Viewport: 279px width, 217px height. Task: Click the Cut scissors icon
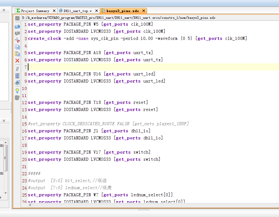click(x=17, y=40)
